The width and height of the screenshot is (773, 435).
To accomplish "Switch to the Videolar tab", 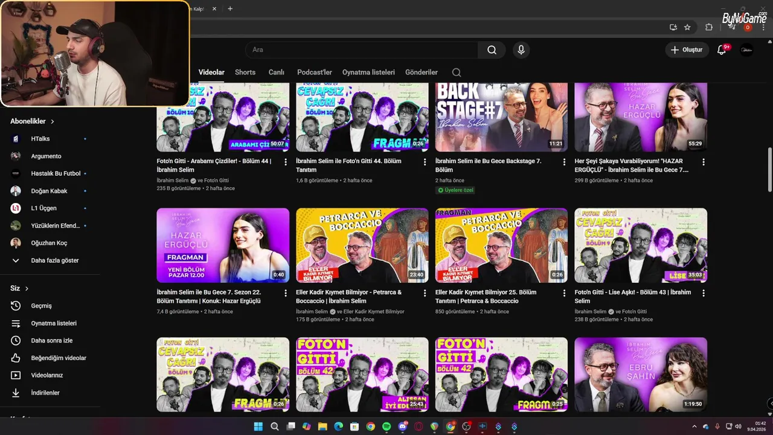I will [x=211, y=72].
